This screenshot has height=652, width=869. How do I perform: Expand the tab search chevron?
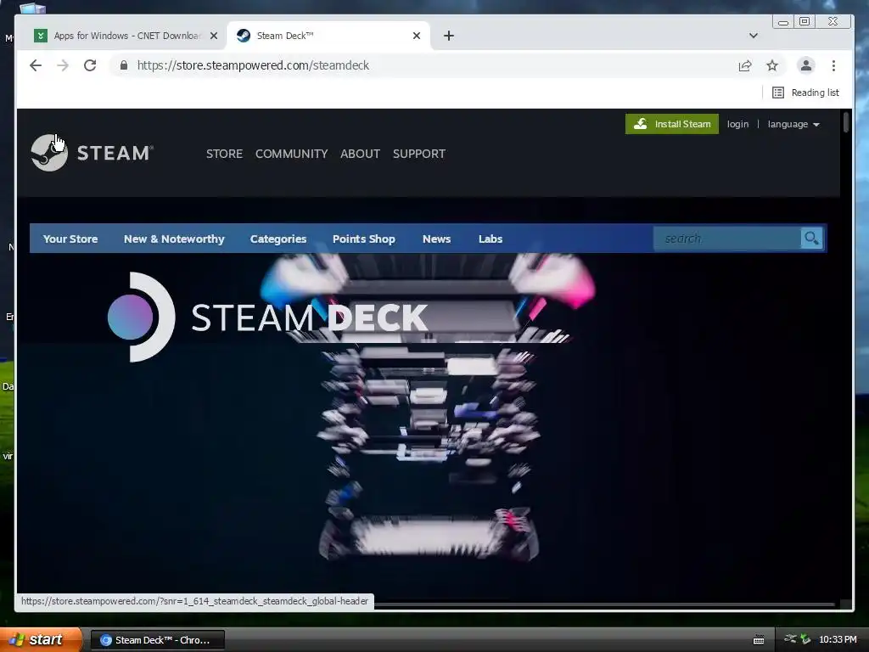tap(754, 36)
